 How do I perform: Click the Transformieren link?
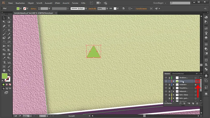coord(141,9)
